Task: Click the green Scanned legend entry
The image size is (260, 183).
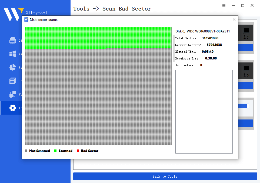Action: coord(63,151)
